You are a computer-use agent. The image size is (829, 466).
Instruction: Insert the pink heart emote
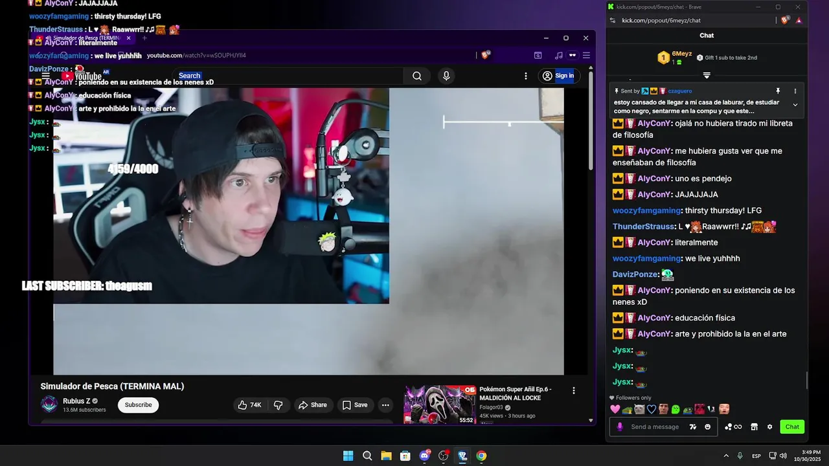click(615, 409)
